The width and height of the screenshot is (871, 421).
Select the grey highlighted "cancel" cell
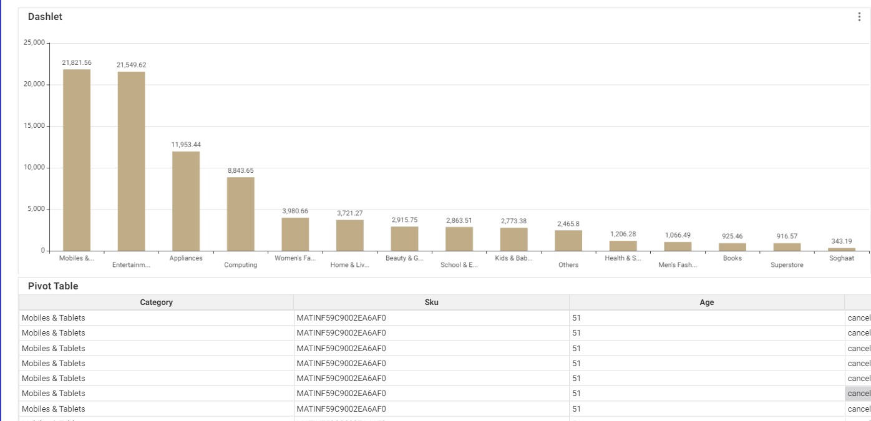pyautogui.click(x=858, y=394)
